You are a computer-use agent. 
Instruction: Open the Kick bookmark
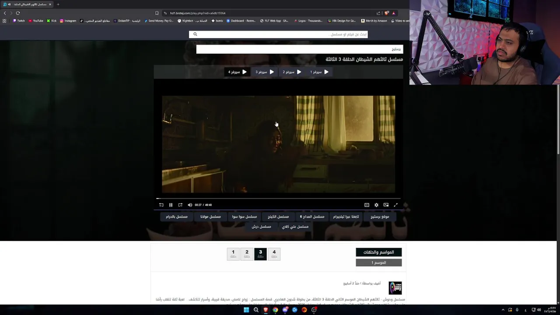coord(52,21)
